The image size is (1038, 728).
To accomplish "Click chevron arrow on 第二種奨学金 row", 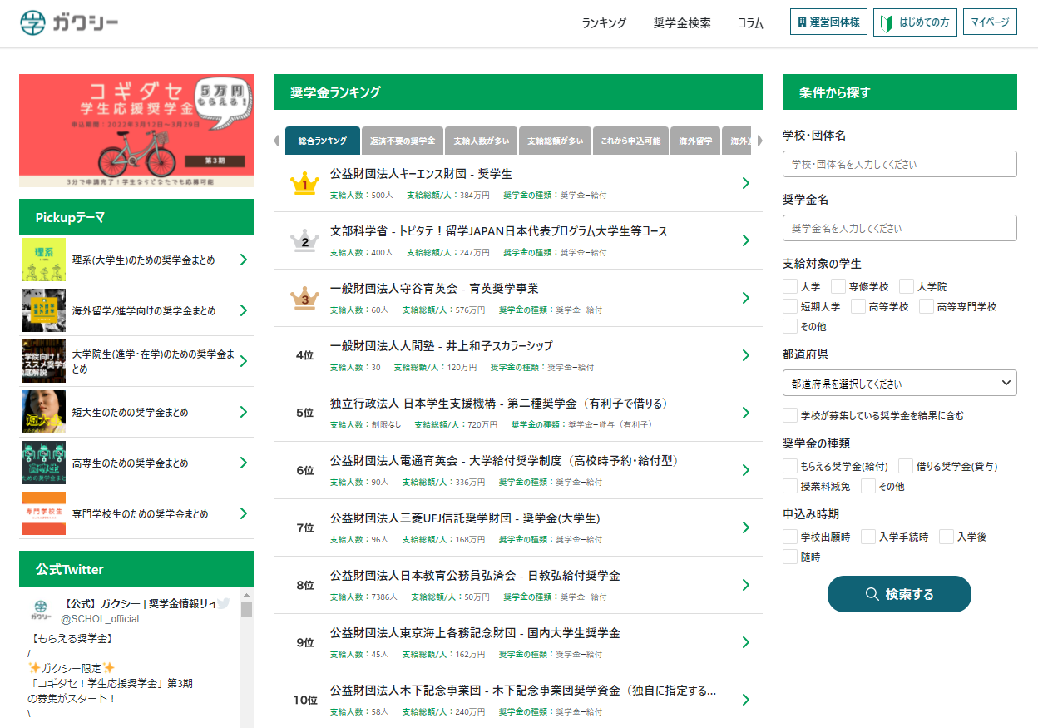I will coord(746,413).
